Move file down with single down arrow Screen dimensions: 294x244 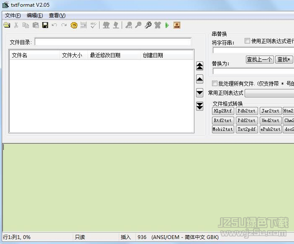(x=199, y=93)
